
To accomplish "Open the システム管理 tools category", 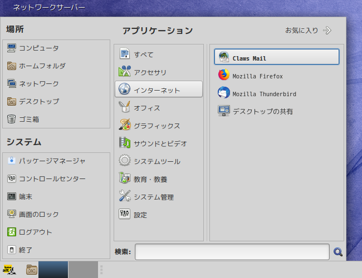I will click(x=159, y=196).
